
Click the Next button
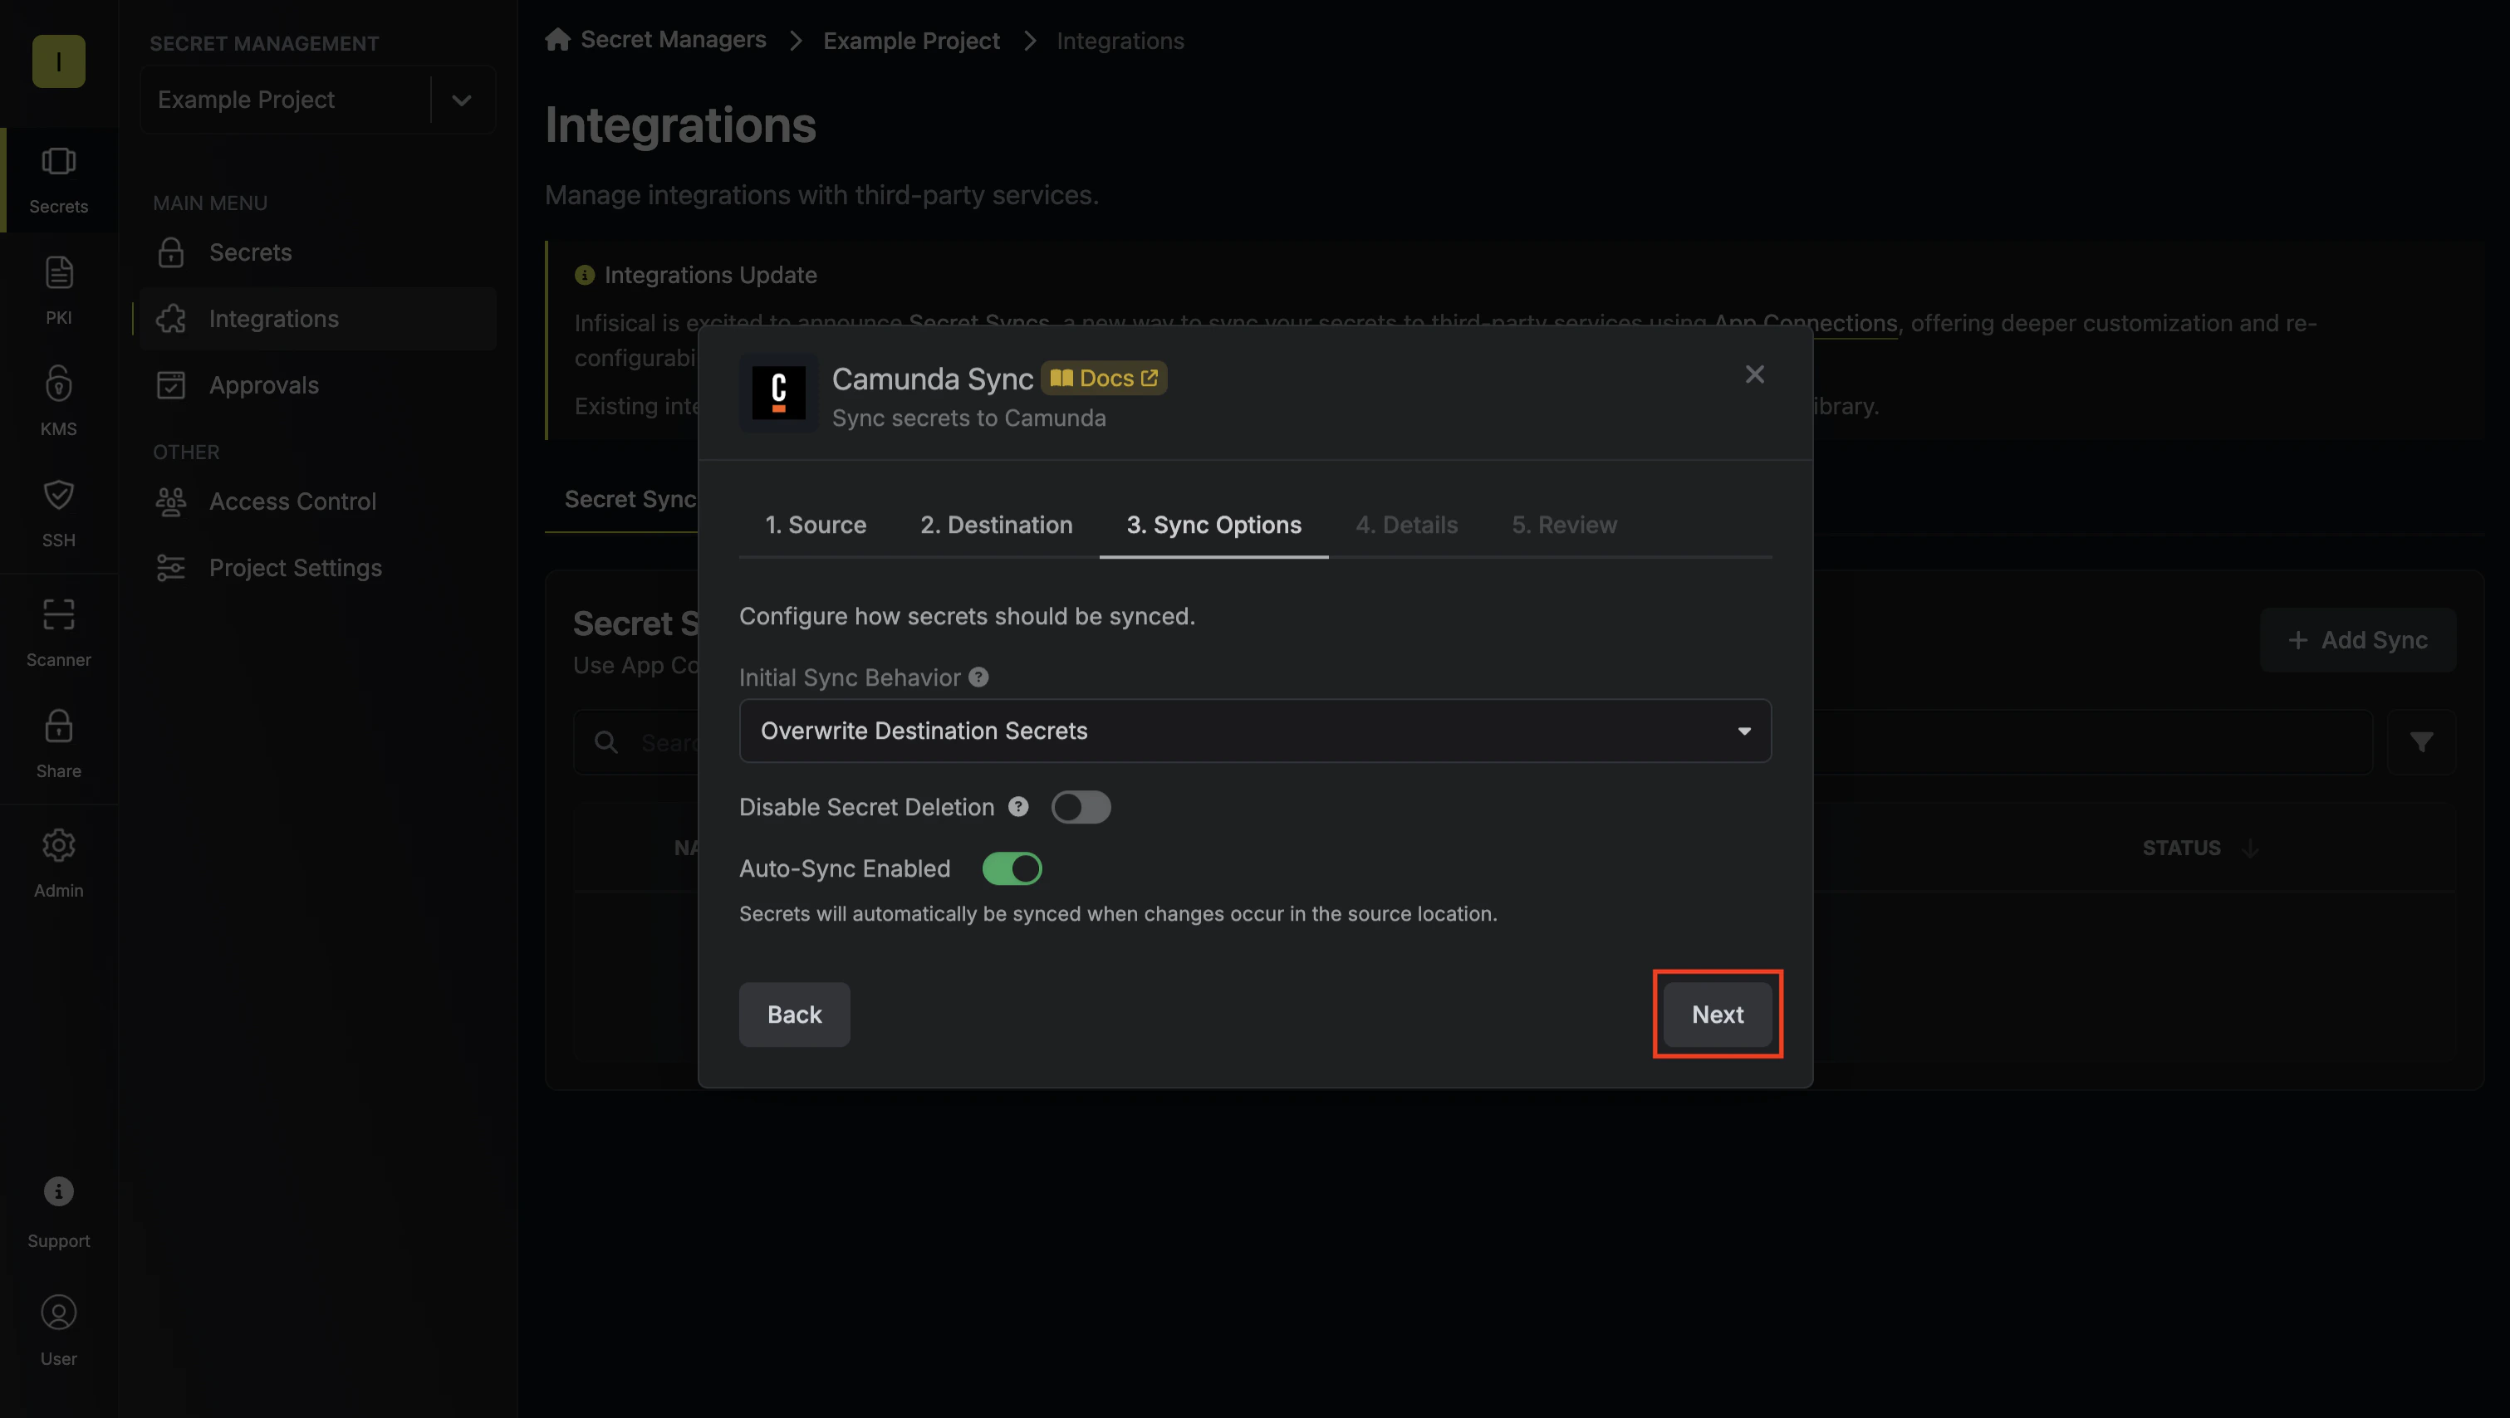click(x=1718, y=1014)
